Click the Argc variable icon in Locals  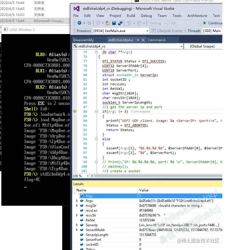click(x=82, y=196)
